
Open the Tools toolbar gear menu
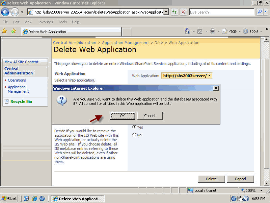point(252,31)
